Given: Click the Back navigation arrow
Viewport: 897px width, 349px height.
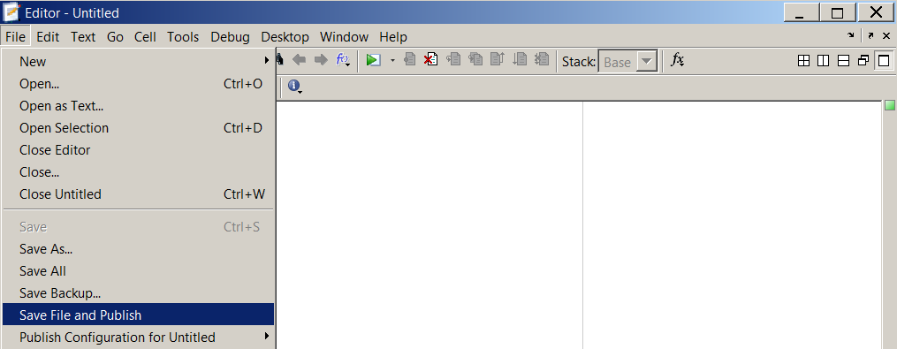Looking at the screenshot, I should click(300, 59).
